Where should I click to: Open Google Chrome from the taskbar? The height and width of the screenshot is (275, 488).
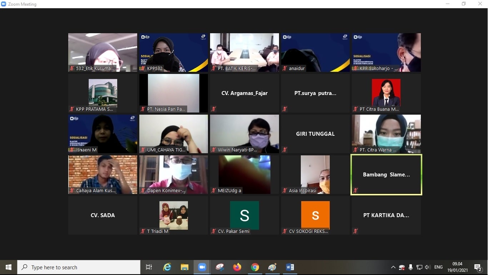coord(255,267)
